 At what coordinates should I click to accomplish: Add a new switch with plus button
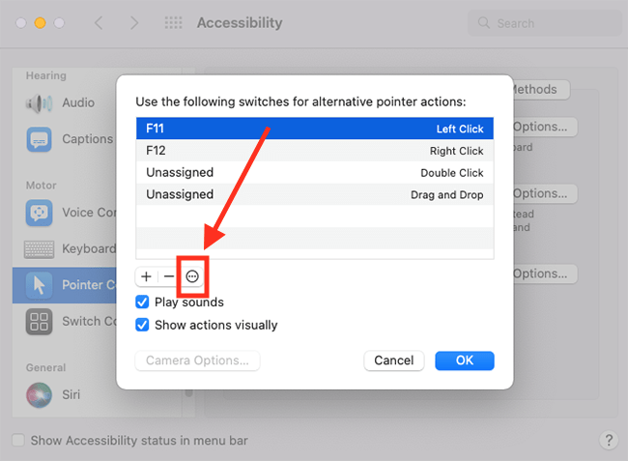coord(147,276)
